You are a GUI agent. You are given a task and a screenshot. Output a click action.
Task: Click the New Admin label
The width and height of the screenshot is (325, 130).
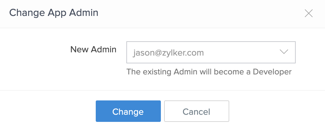93,49
